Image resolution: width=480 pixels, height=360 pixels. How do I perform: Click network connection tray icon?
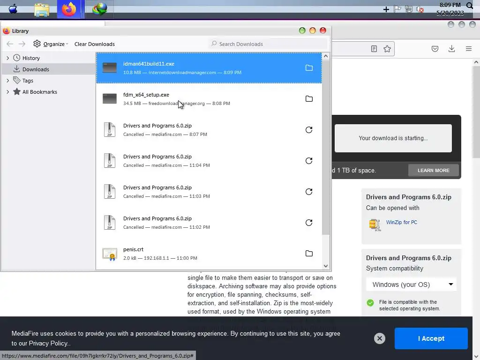tap(408, 9)
